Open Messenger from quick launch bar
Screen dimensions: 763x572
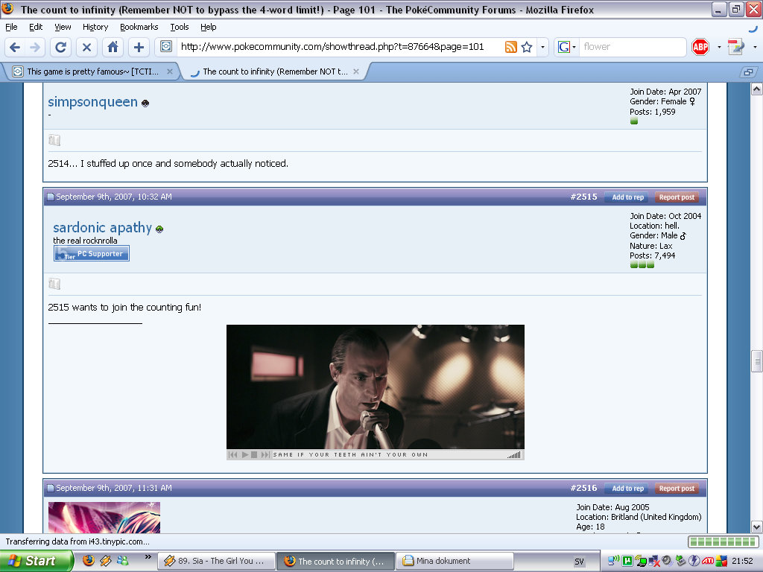click(123, 561)
